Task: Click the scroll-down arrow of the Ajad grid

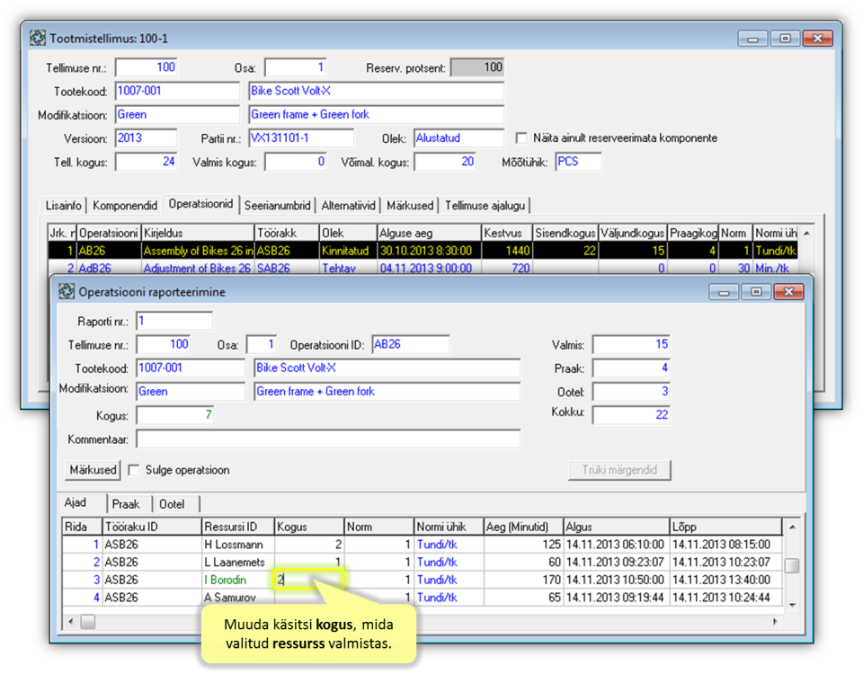Action: pos(792,605)
